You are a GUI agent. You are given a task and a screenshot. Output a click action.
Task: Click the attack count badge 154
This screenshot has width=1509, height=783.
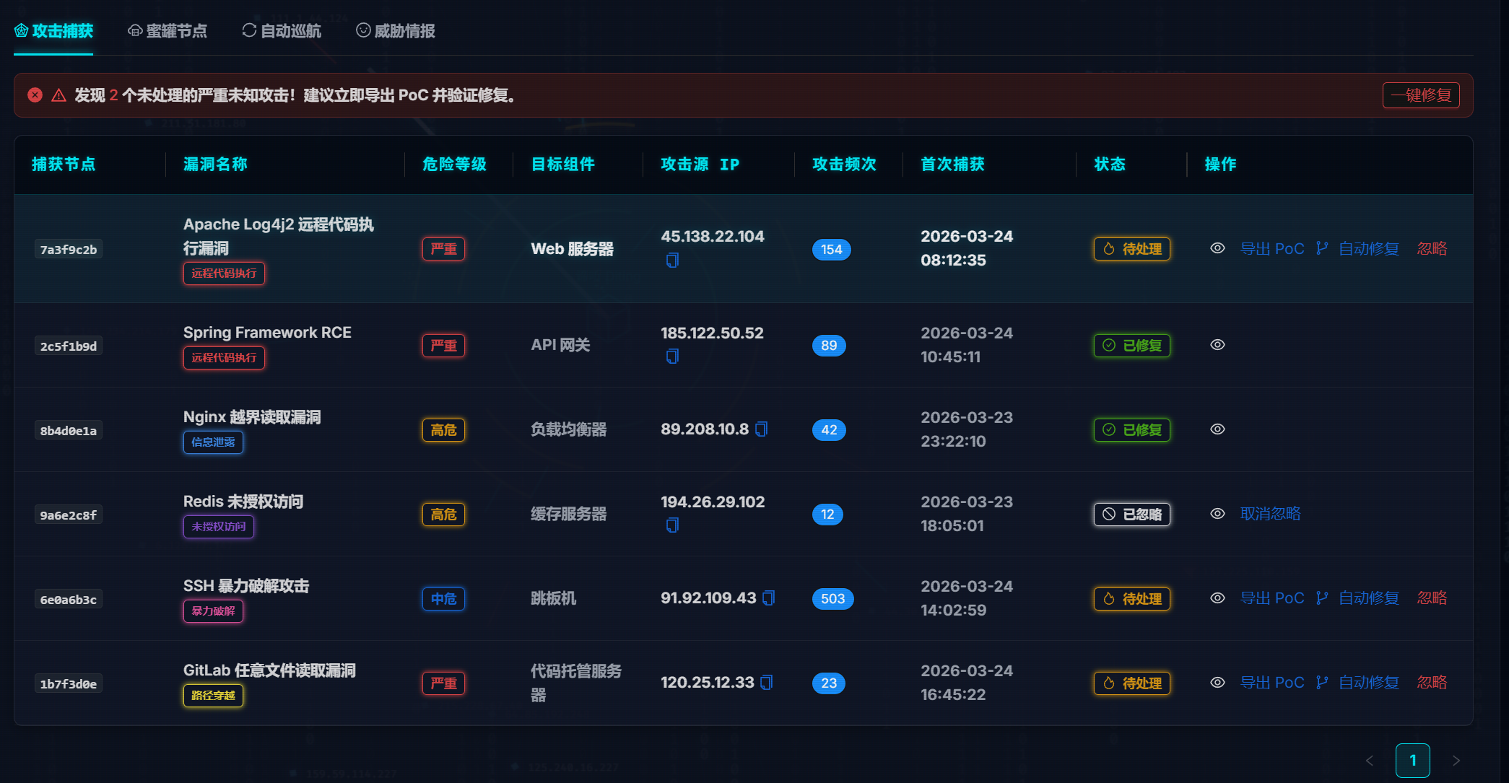832,250
